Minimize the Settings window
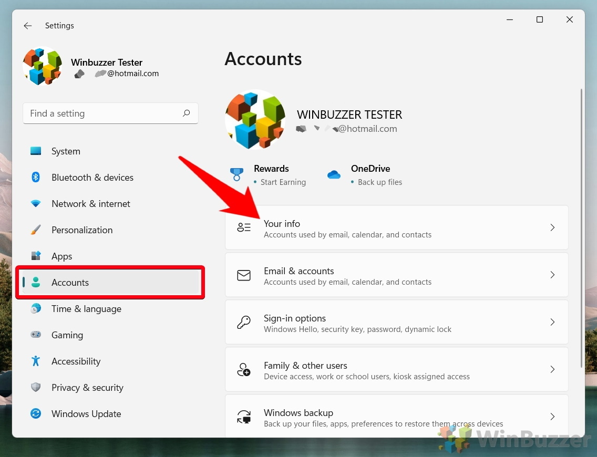The width and height of the screenshot is (597, 457). point(510,19)
